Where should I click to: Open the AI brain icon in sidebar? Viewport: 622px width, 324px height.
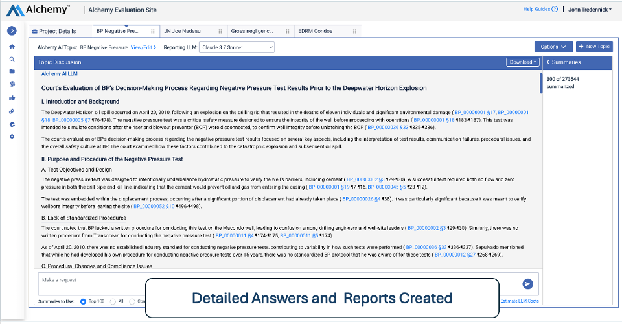12,84
